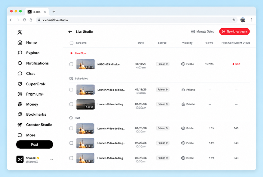263x177 pixels.
Task: Sort by Peak Concurrent Views header
Action: point(236,43)
